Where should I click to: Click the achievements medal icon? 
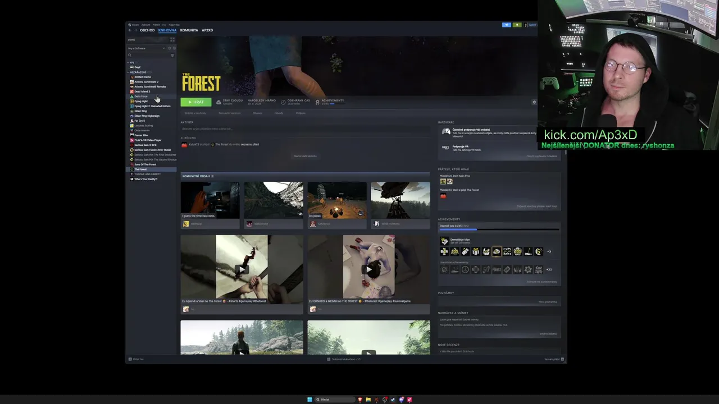coord(317,102)
